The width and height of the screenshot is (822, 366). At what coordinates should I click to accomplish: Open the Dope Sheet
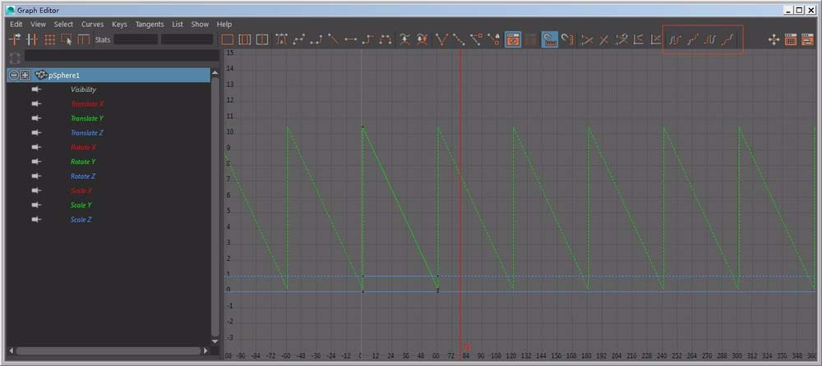click(x=791, y=39)
